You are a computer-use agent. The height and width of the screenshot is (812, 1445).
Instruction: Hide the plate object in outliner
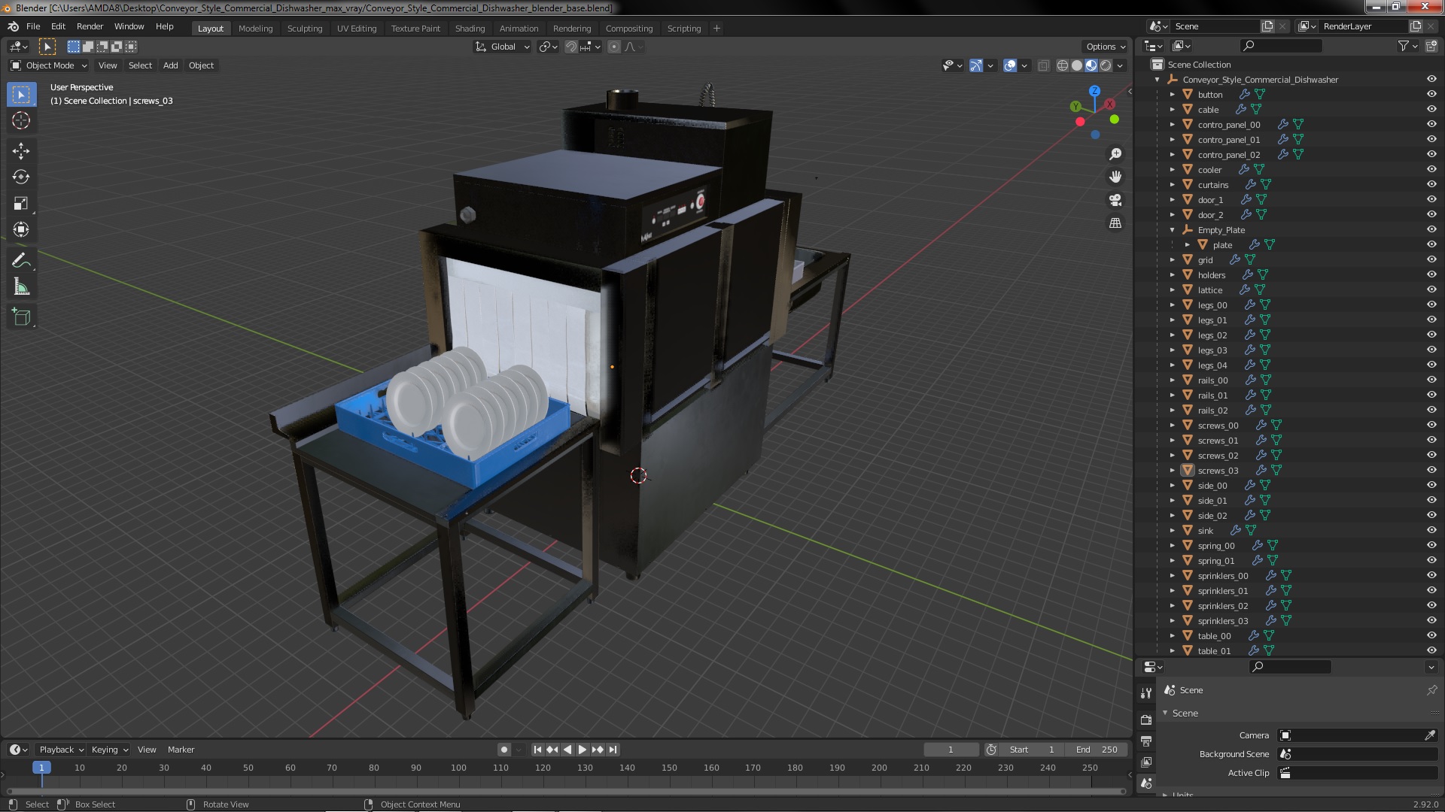click(x=1431, y=244)
